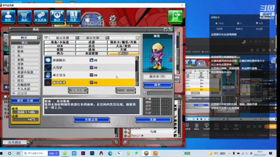280x157 pixels.
Task: Select the 表情 radio option
Action: (14, 60)
